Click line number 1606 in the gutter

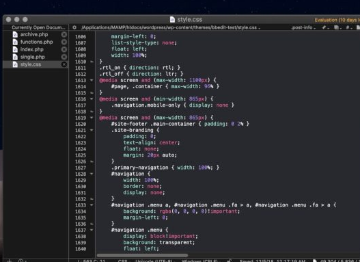(81, 37)
